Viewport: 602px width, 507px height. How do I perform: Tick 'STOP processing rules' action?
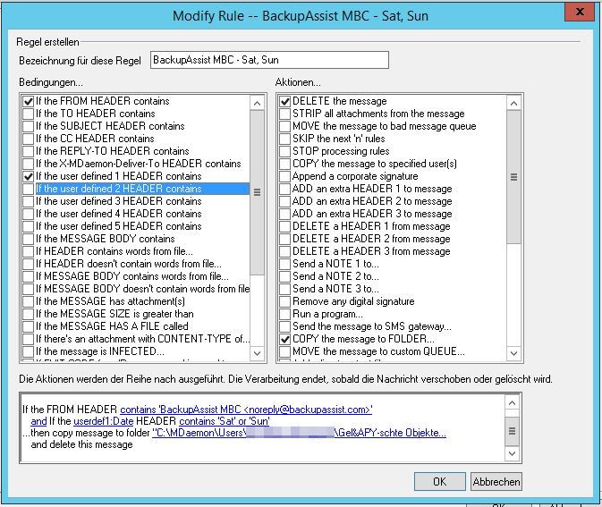[x=284, y=151]
